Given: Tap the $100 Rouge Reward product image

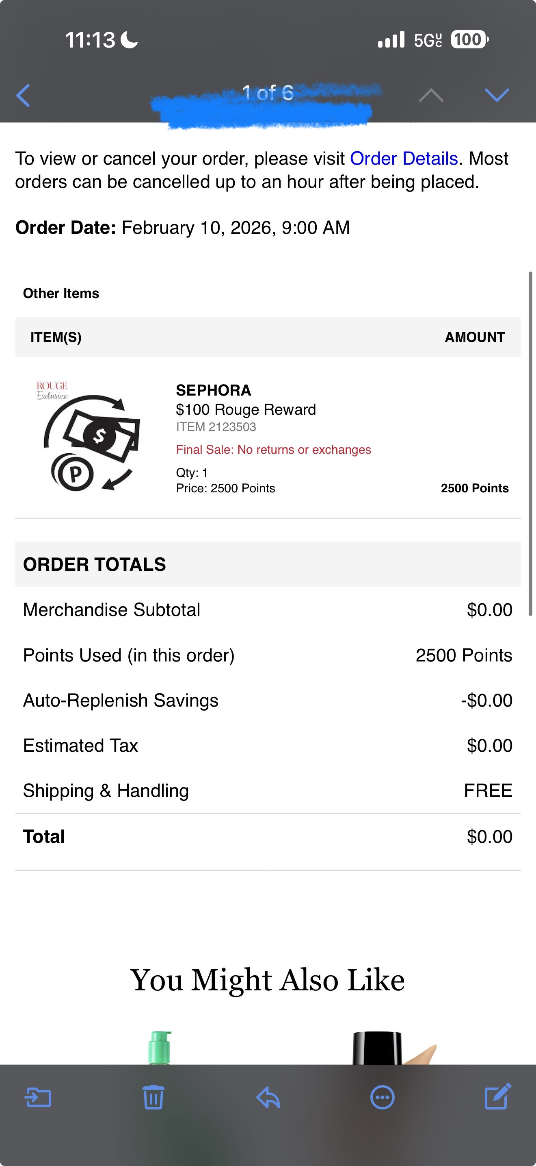Looking at the screenshot, I should pyautogui.click(x=89, y=436).
